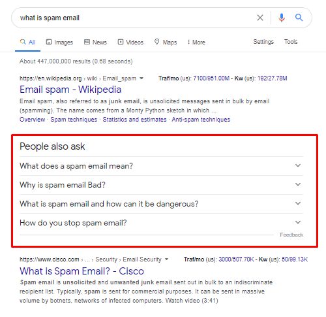Image resolution: width=326 pixels, height=317 pixels.
Task: Open "What is Spam Email? - Cisco" result
Action: [x=81, y=271]
